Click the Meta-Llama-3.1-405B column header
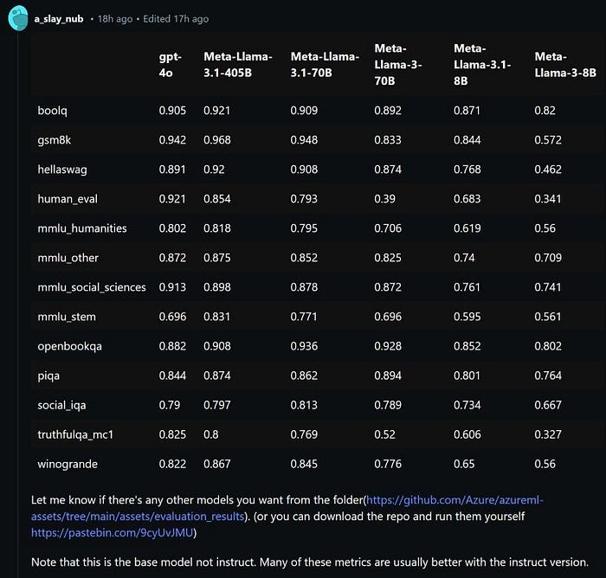 pos(238,65)
